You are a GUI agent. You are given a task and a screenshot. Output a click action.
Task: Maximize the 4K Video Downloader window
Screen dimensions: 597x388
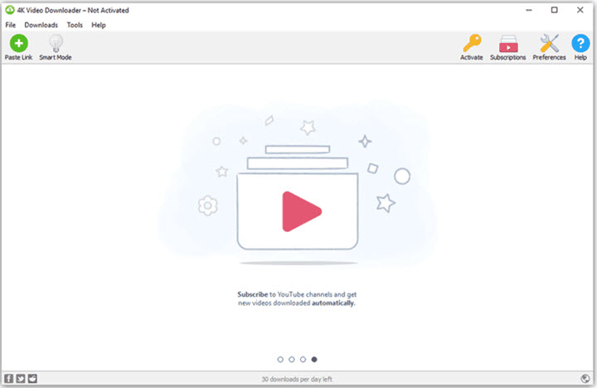pyautogui.click(x=555, y=10)
